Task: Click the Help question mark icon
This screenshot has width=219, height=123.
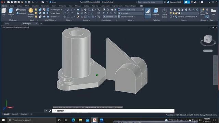Action: (202, 2)
